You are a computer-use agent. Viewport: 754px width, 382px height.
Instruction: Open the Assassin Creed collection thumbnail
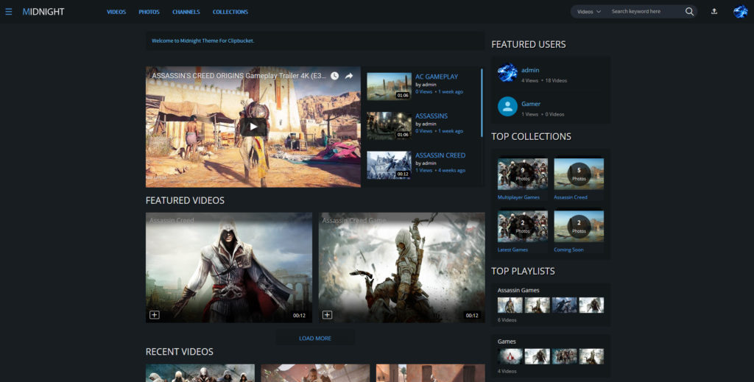579,174
